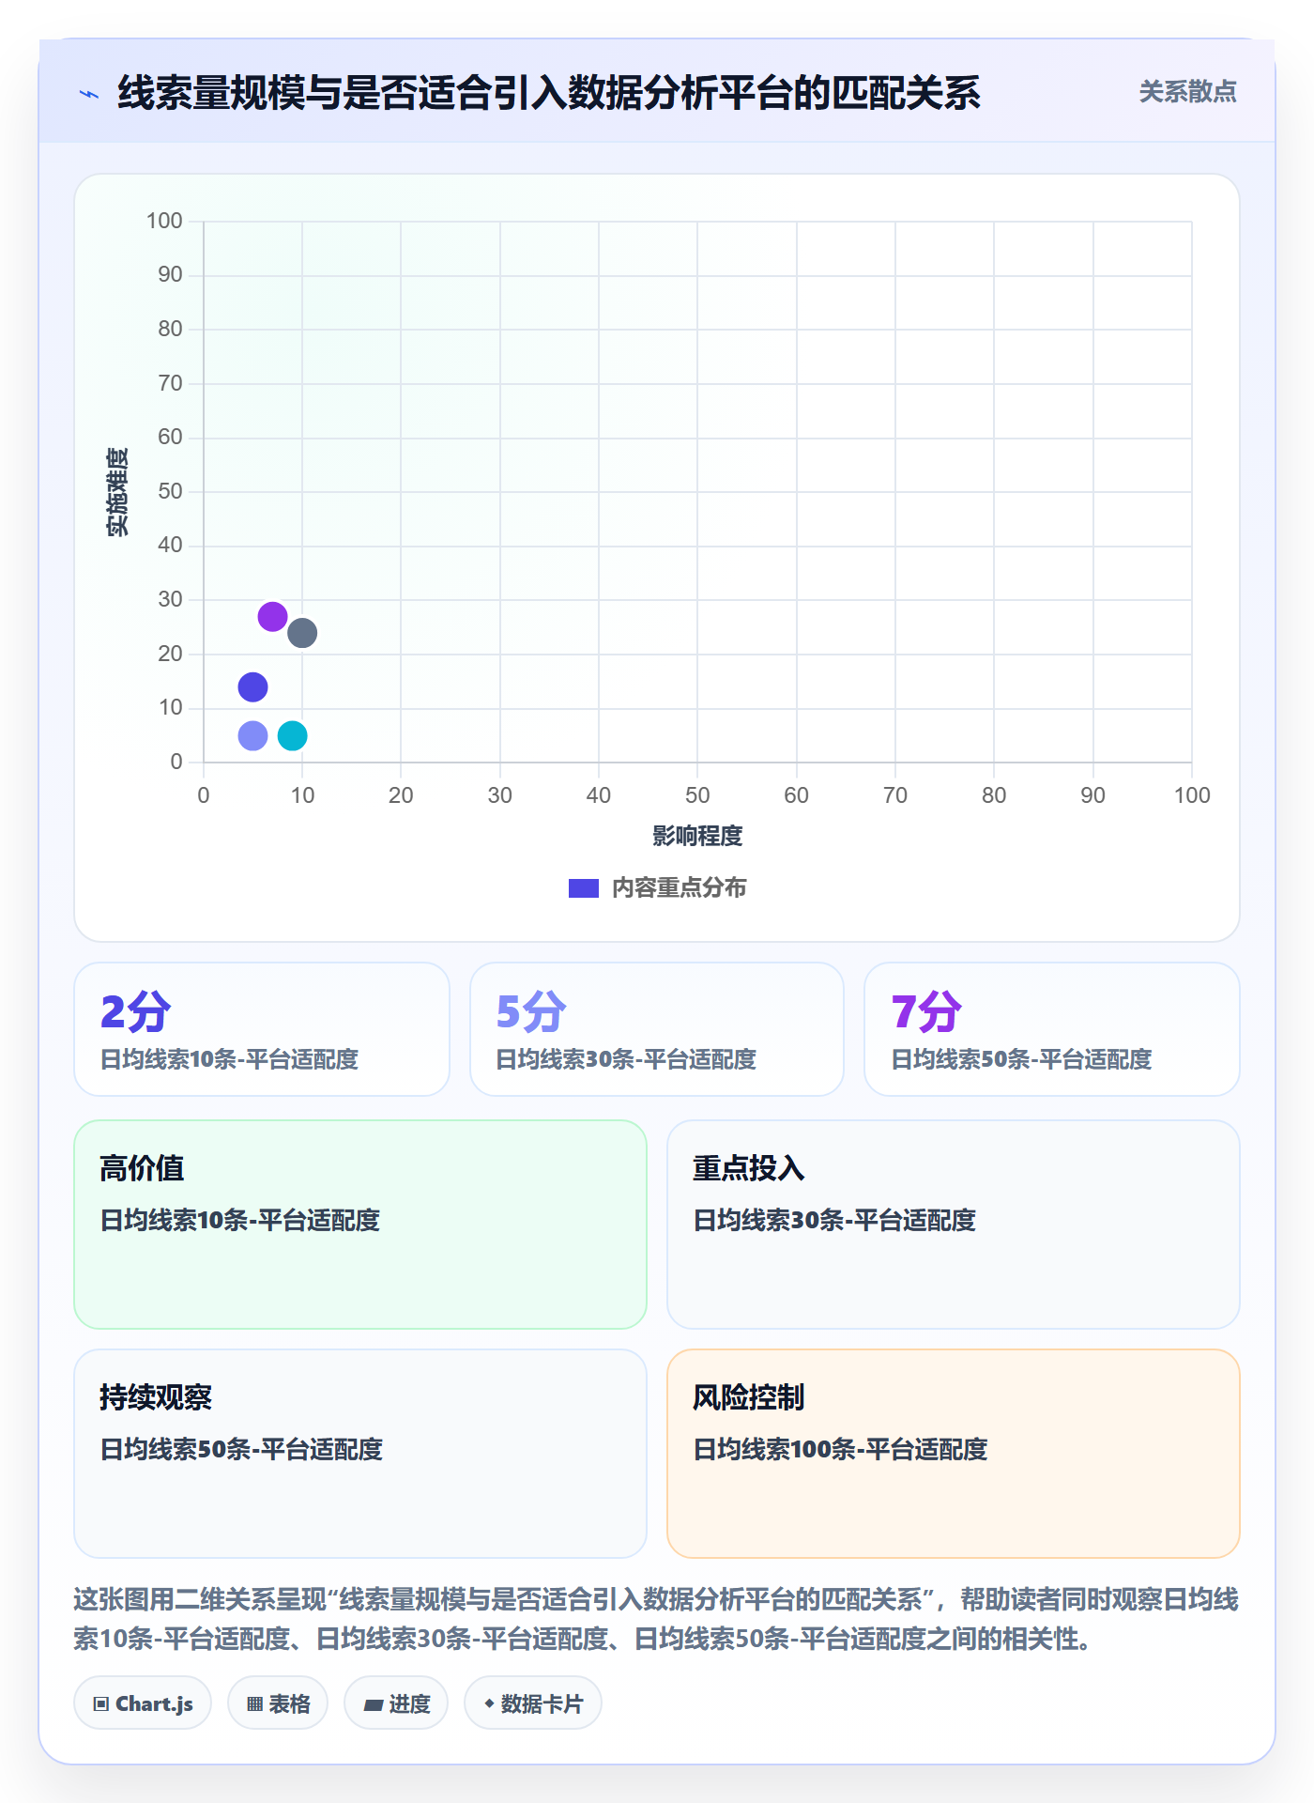Click the square icon in Chart.js chip
The height and width of the screenshot is (1803, 1314).
pyautogui.click(x=101, y=1704)
